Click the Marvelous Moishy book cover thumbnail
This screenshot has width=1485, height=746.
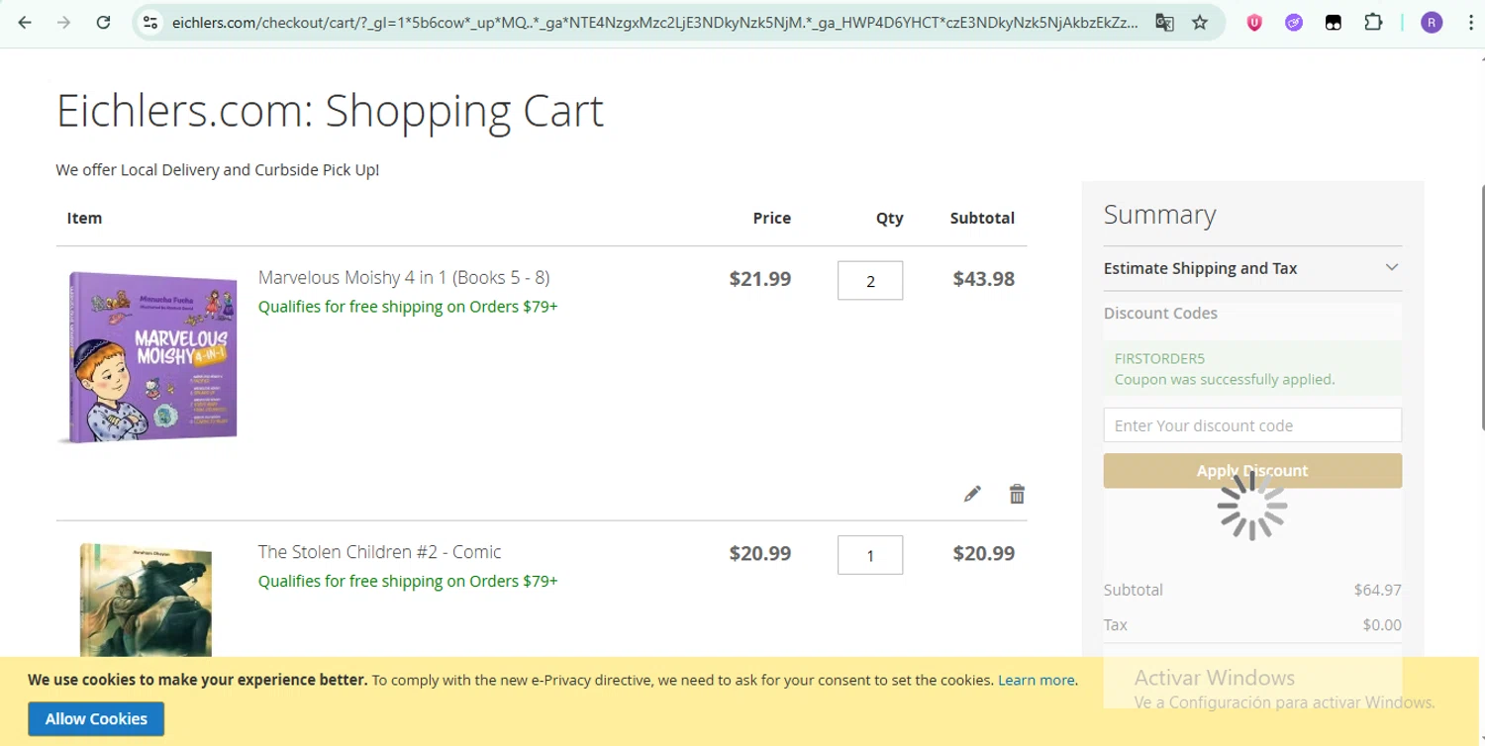[148, 357]
